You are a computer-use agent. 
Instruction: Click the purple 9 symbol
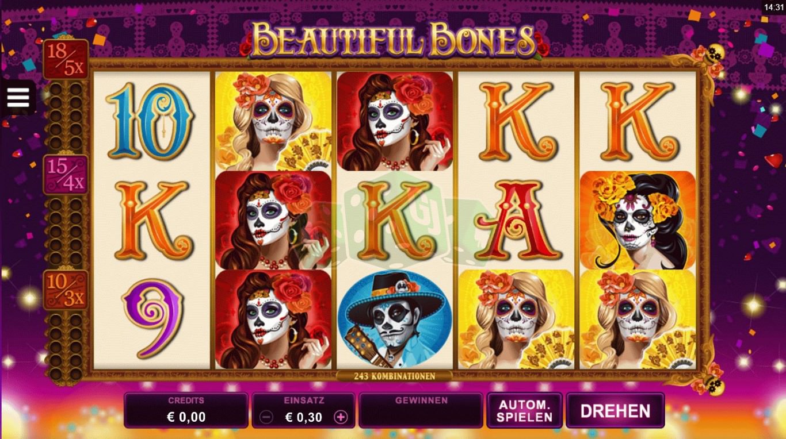[x=151, y=318]
